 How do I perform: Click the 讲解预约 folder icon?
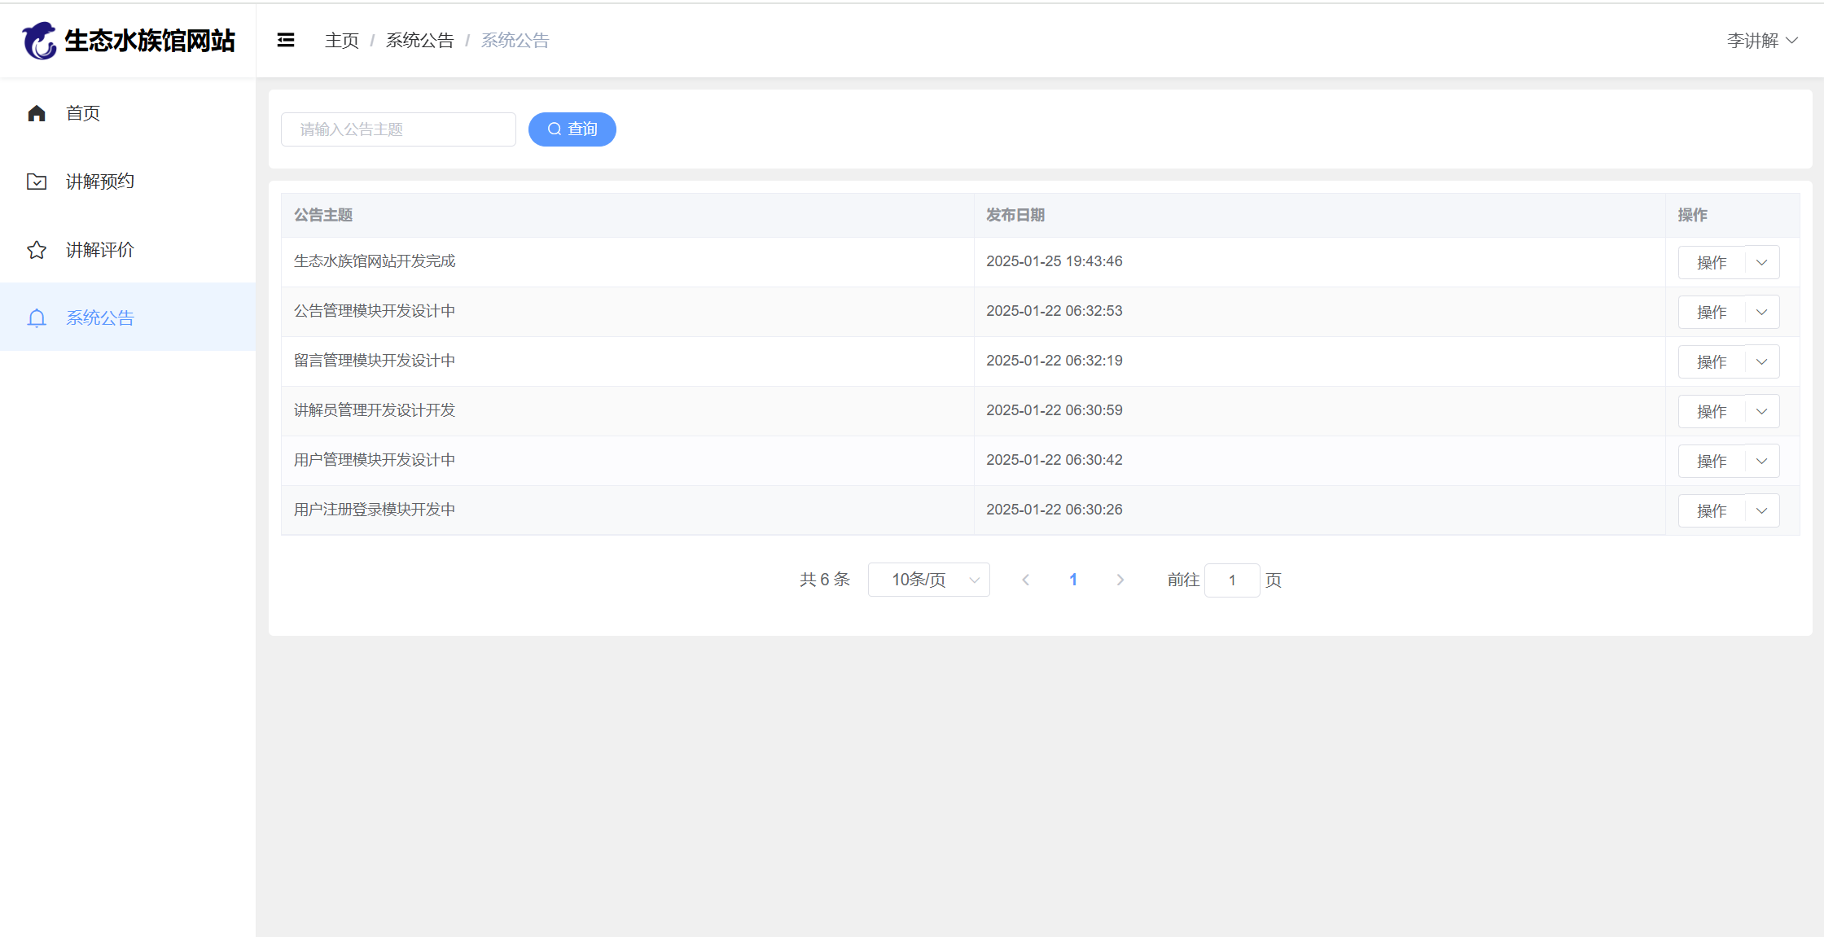point(37,182)
